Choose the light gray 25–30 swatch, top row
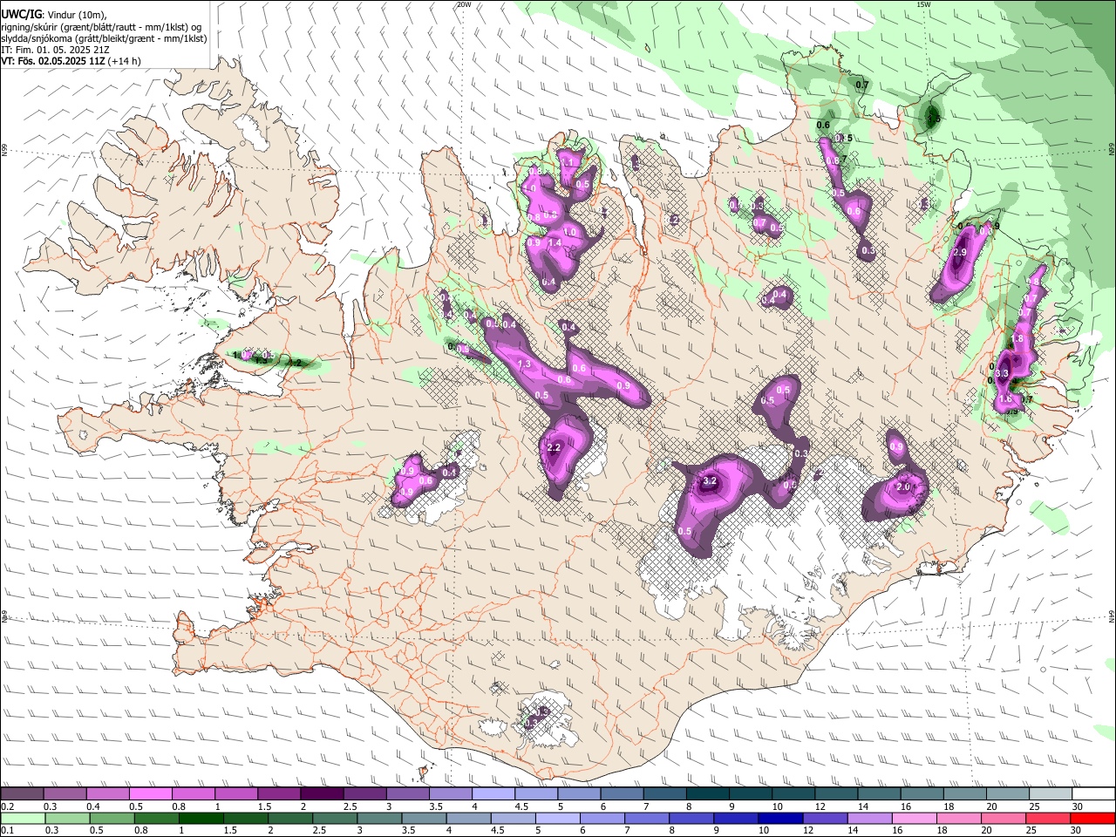 coord(1051,793)
